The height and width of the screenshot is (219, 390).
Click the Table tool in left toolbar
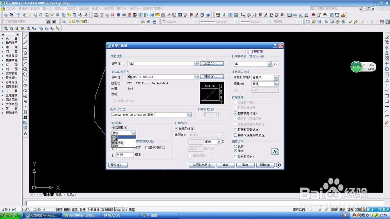25,128
